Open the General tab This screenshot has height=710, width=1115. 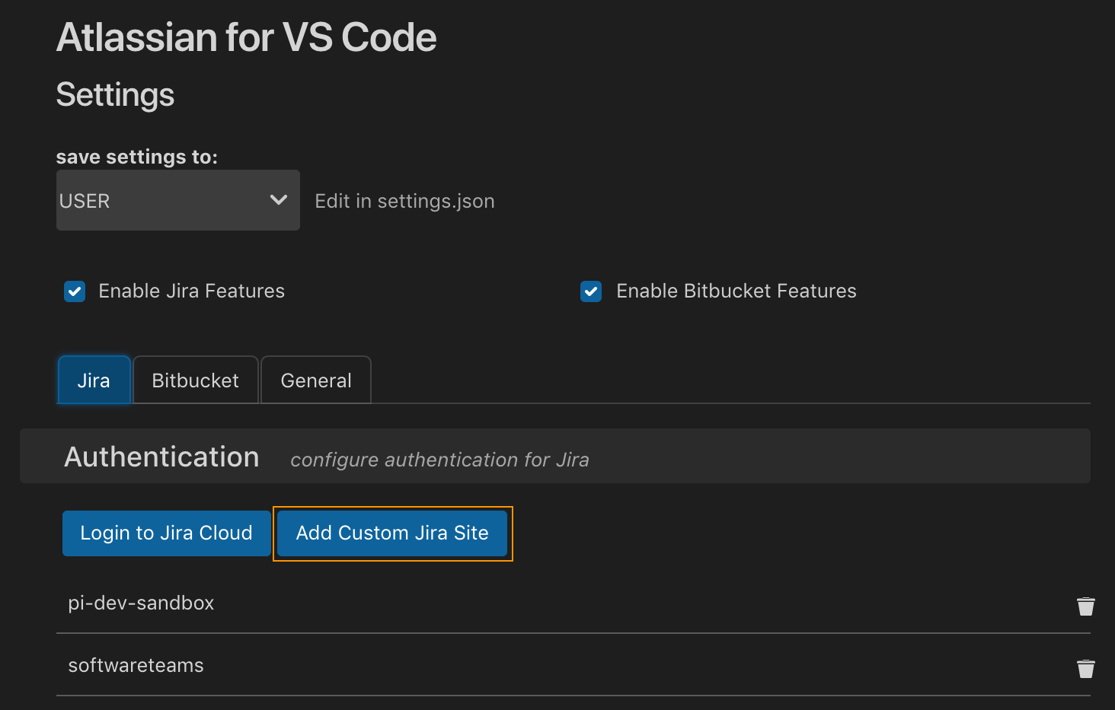tap(316, 380)
